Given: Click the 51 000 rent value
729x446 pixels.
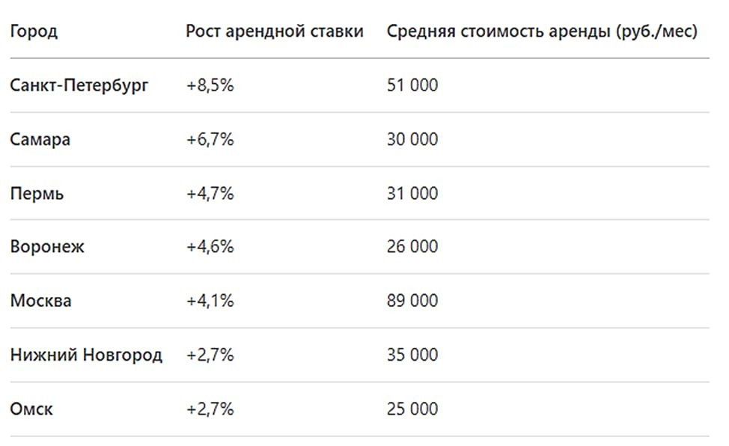Looking at the screenshot, I should pyautogui.click(x=412, y=85).
